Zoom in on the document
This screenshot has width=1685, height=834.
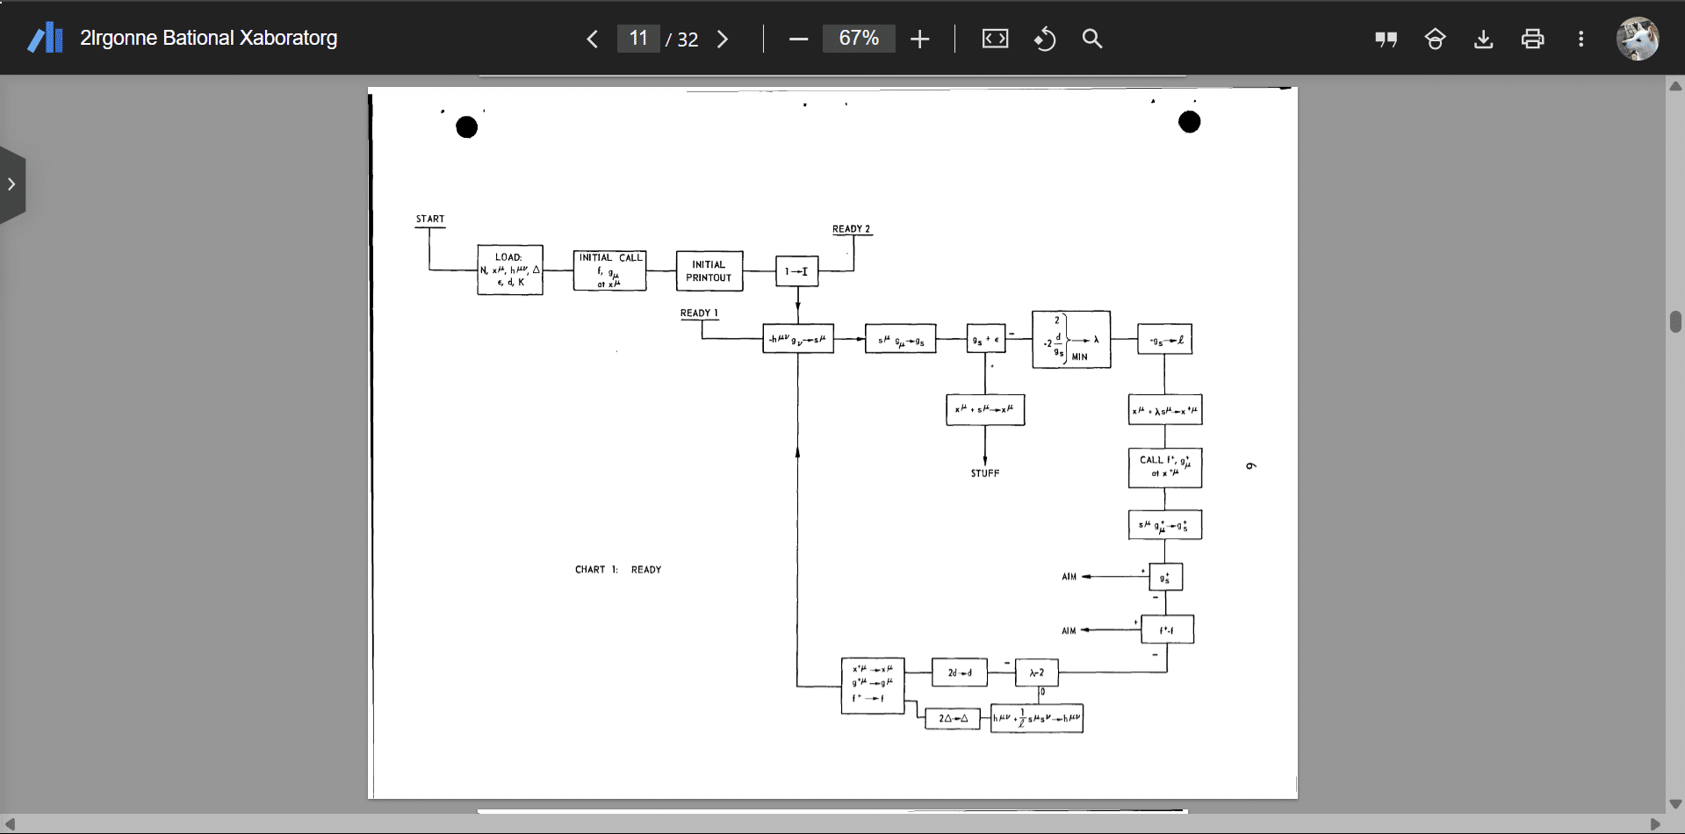pos(919,39)
